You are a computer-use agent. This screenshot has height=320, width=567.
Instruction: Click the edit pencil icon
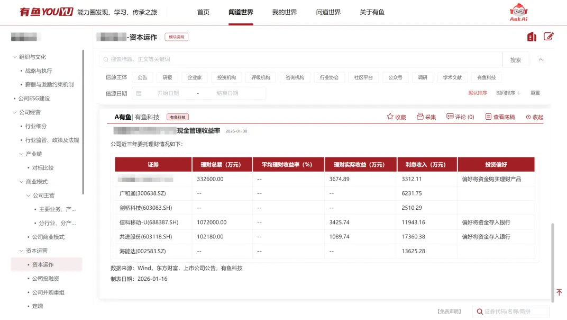(548, 37)
